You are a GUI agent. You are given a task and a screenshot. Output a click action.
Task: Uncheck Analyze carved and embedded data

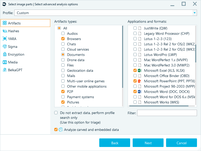click(56, 130)
